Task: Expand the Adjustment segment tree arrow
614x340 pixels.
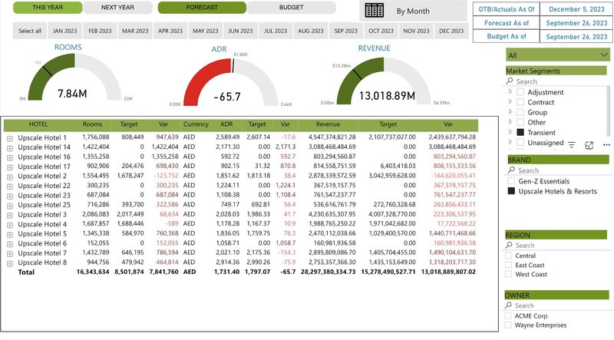Action: tap(510, 91)
